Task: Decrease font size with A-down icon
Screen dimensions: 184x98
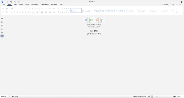Action: (33, 9)
